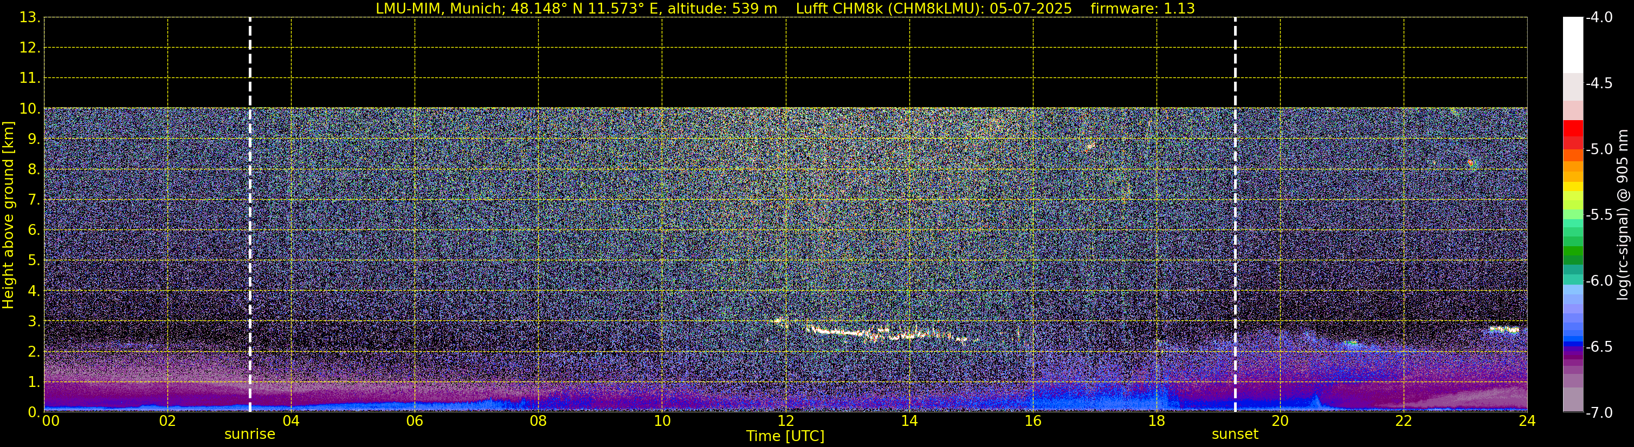Click the x-axis tick label '12'
Viewport: 1634px width, 447px height.
point(786,421)
